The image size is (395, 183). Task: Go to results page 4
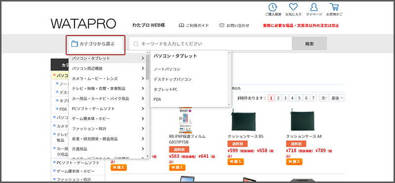tap(292, 98)
